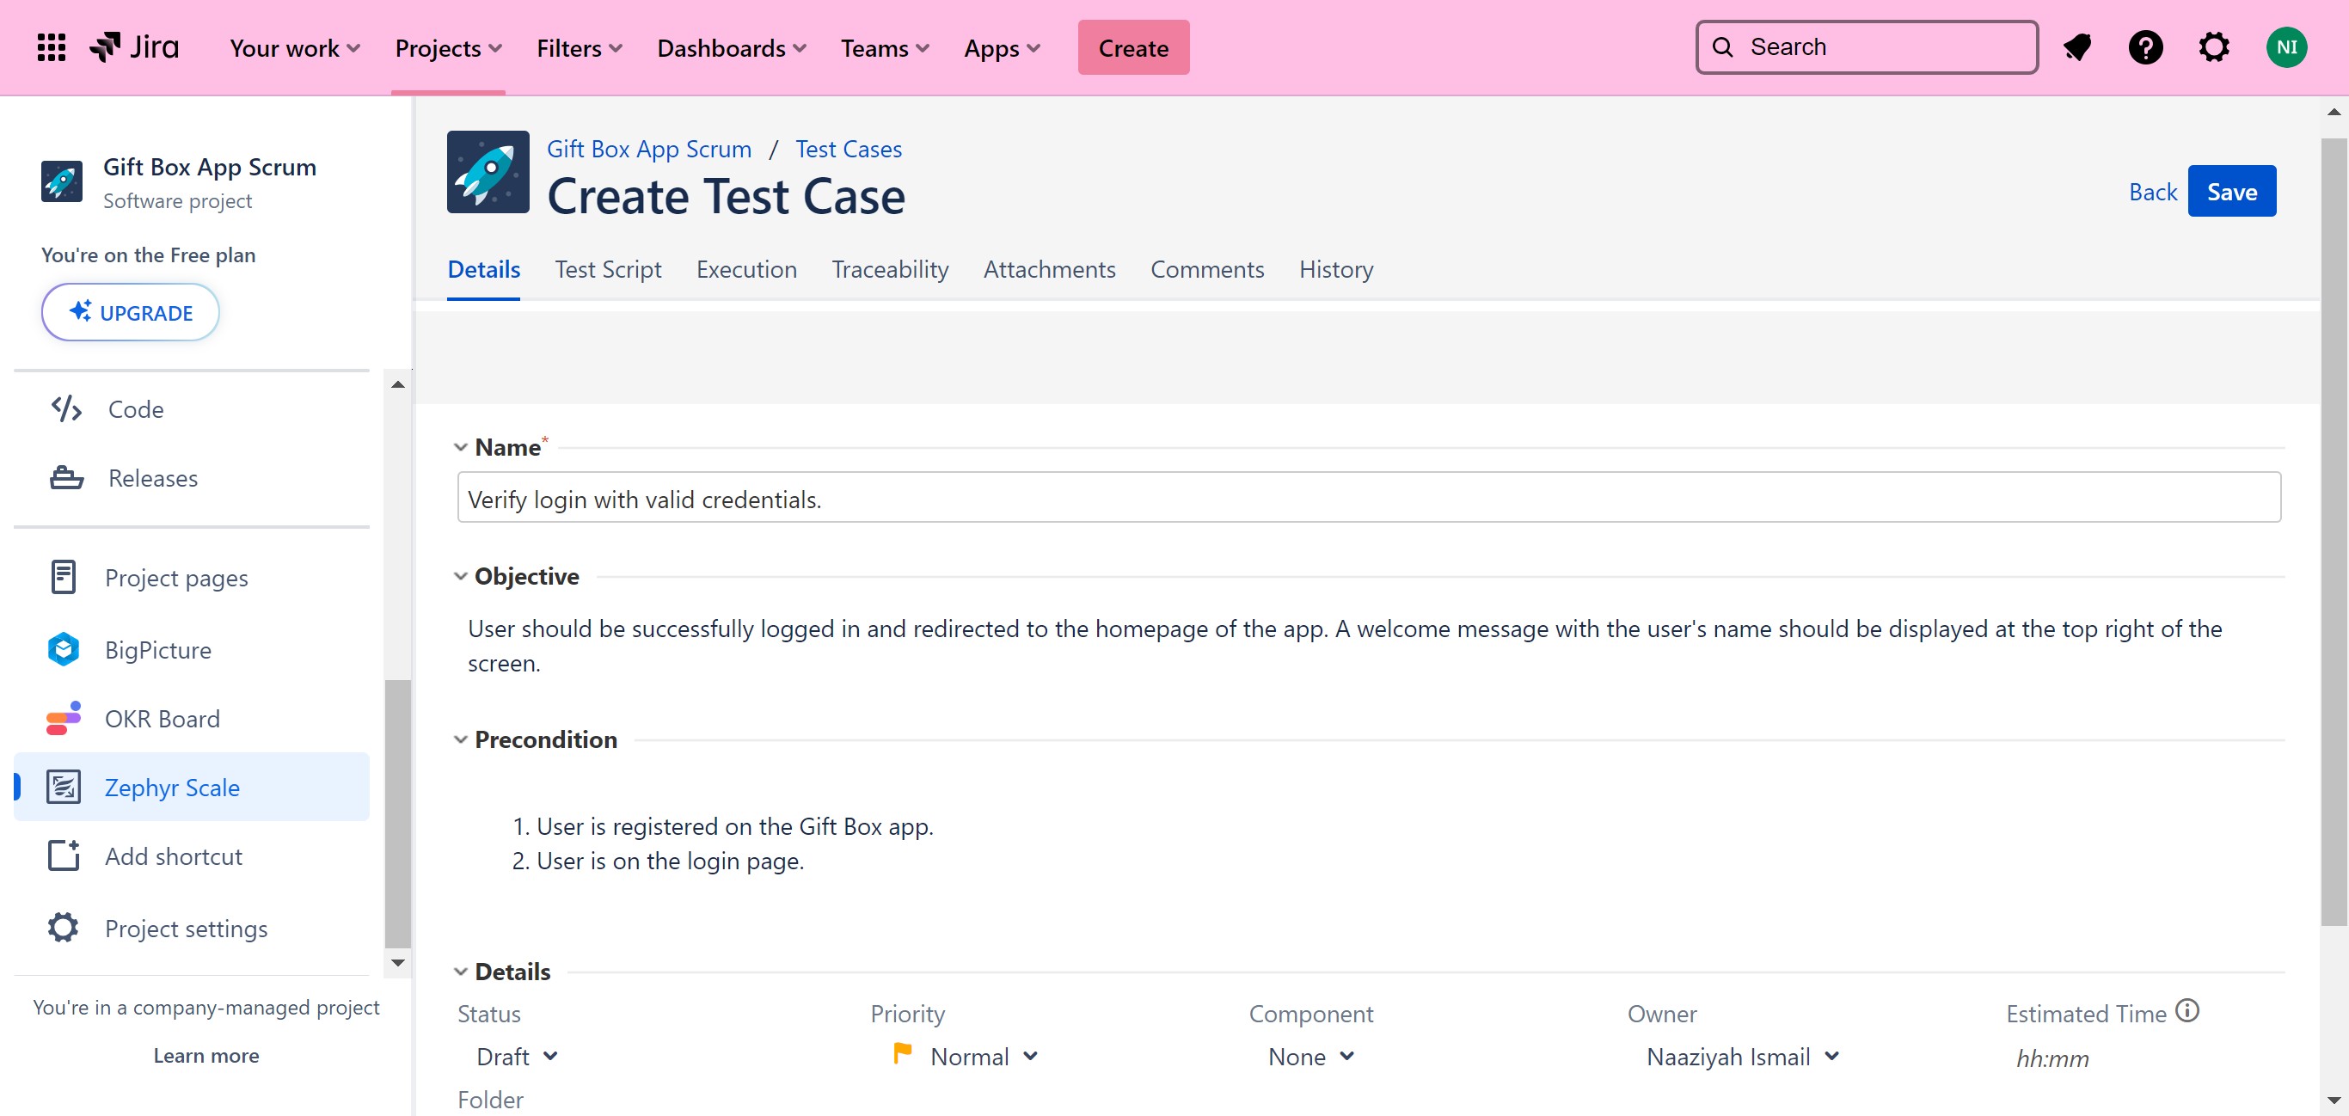Collapse the Precondition section
Screen dimensions: 2349x1116
(x=461, y=739)
